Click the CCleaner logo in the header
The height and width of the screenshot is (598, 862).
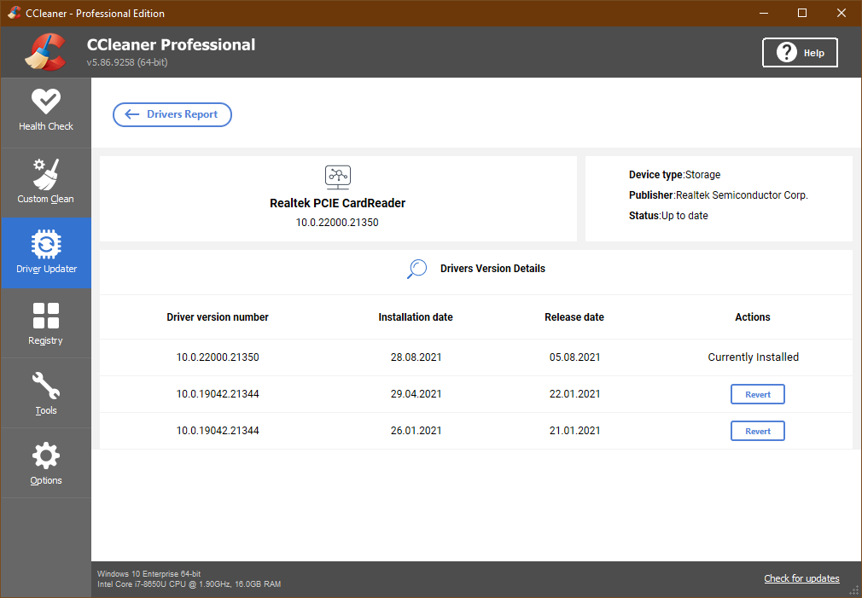click(x=44, y=52)
